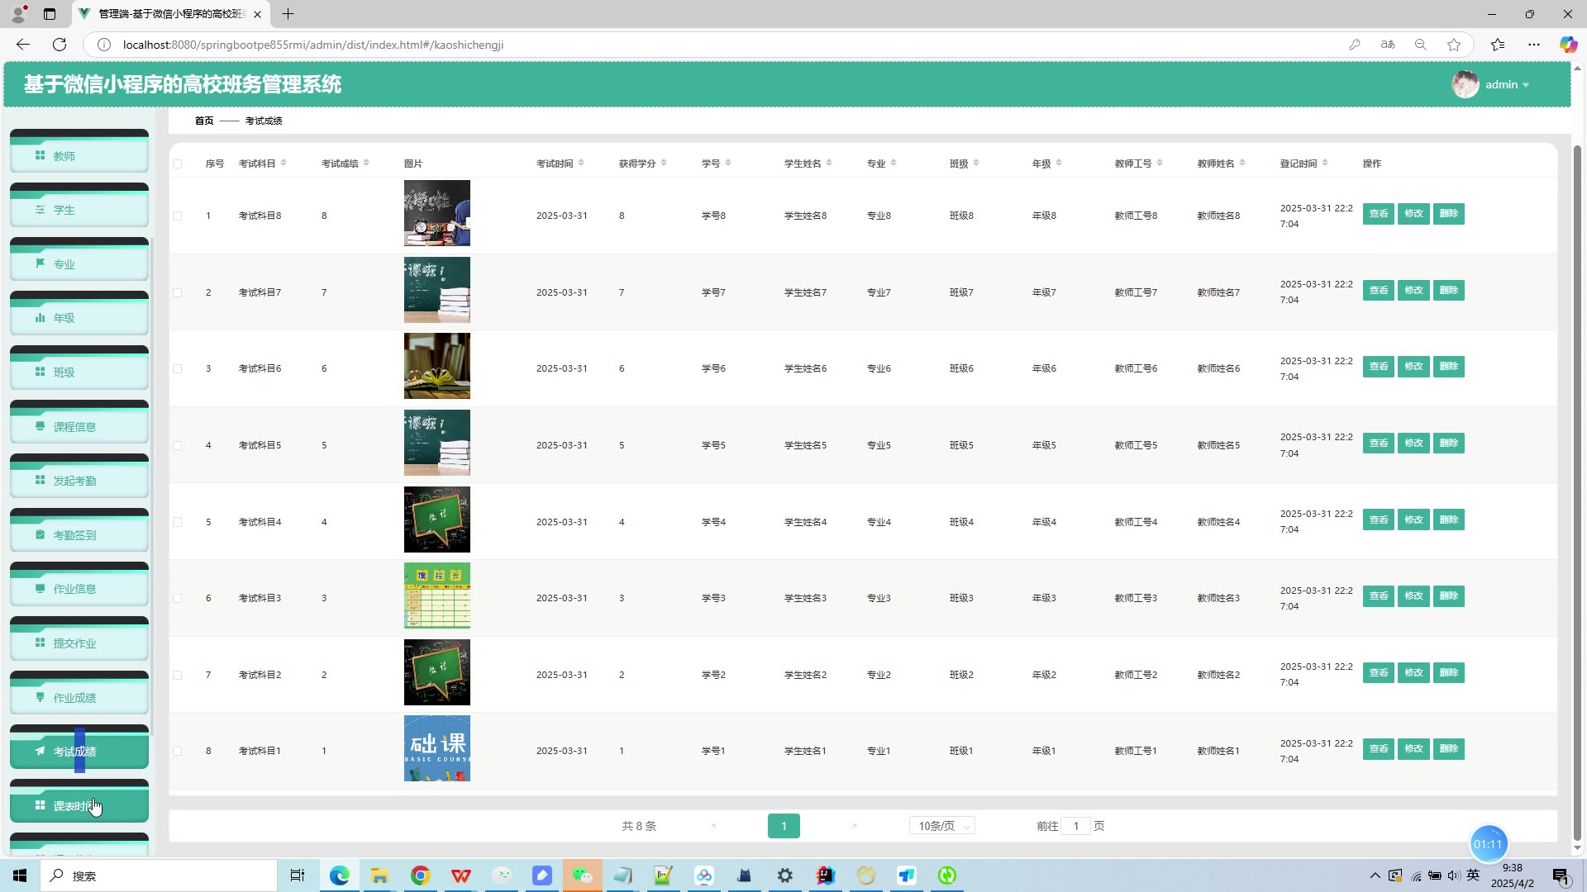Click the flag icon beside 专业 menu

coord(40,263)
